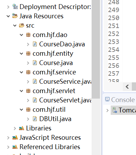Viewport: 136px width, 155px height.
Task: Select CourseServlet.java in the tree
Action: (x=65, y=100)
